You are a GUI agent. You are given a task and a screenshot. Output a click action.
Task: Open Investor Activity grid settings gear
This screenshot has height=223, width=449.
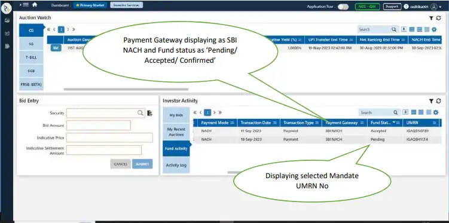[436, 112]
